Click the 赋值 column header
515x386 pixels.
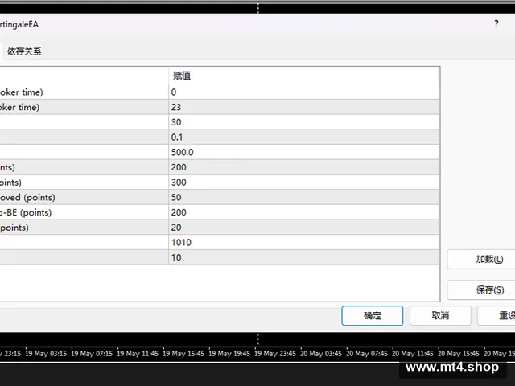[x=304, y=76]
